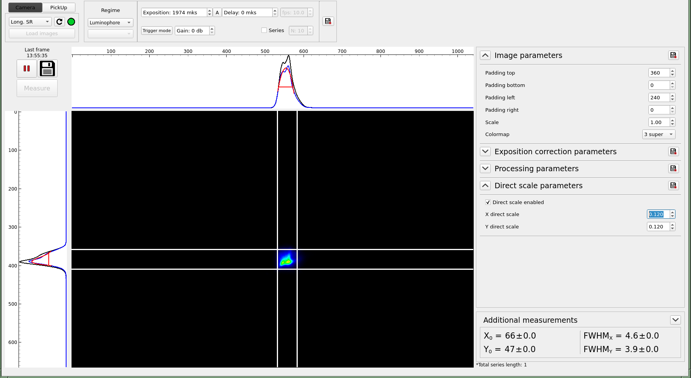
Task: Save Processing parameters settings
Action: point(673,169)
